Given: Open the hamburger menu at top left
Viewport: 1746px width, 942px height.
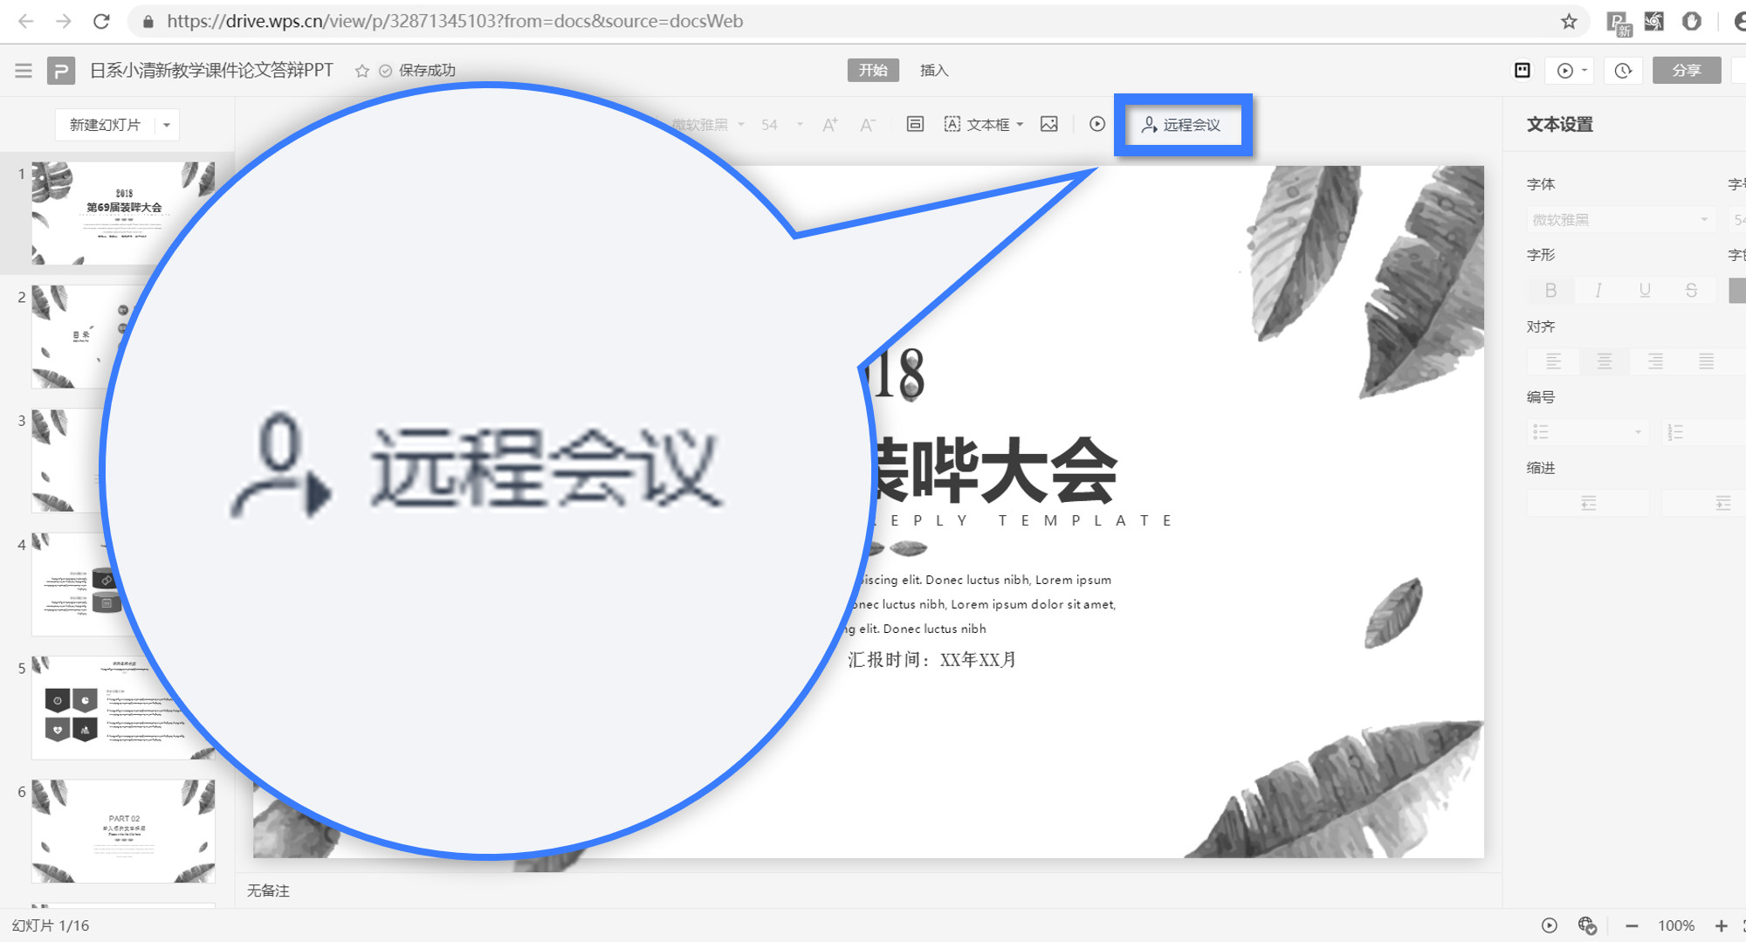Looking at the screenshot, I should point(23,70).
